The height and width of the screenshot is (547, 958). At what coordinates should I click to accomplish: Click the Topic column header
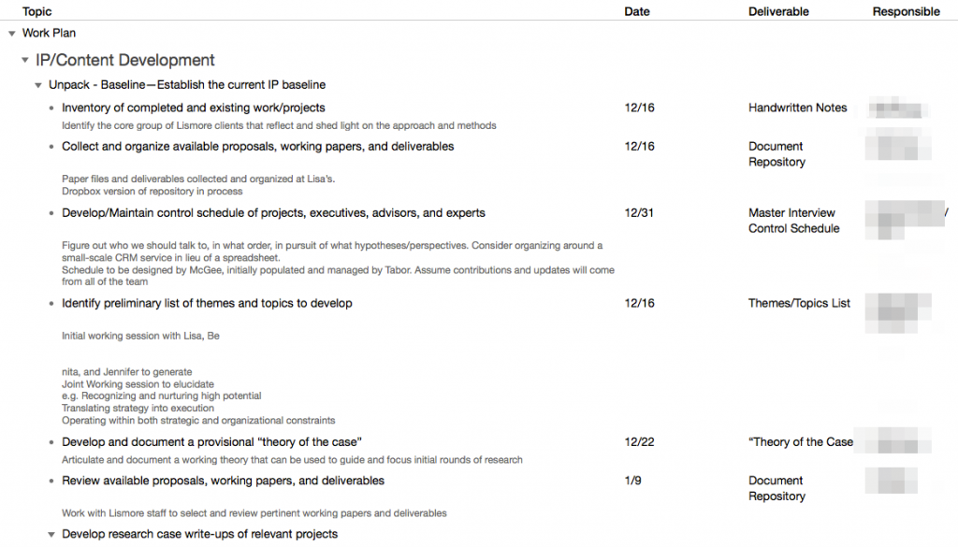click(x=37, y=11)
